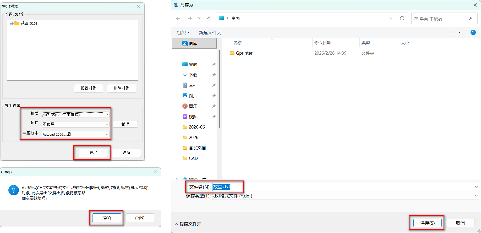
Task: Go forward in the Save As dialog
Action: (x=190, y=18)
